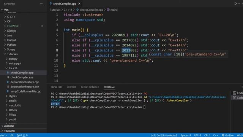
Task: Switch to the TERMINAL panel tab
Action: pos(109,87)
